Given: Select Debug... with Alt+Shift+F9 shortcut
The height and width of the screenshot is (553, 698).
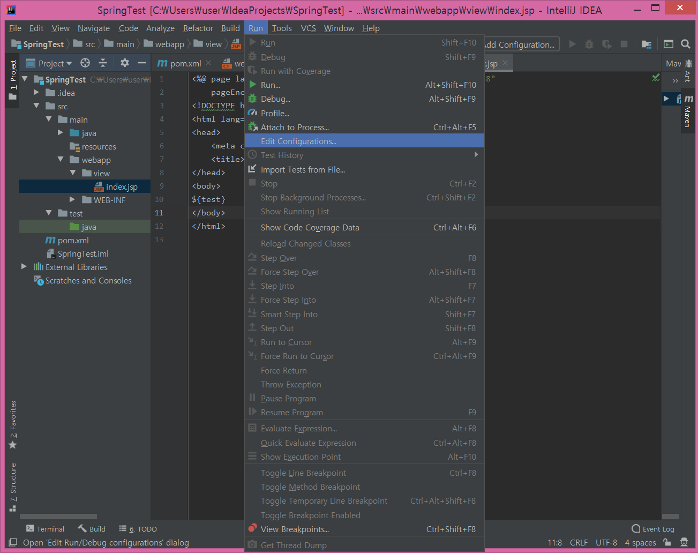Looking at the screenshot, I should 364,99.
